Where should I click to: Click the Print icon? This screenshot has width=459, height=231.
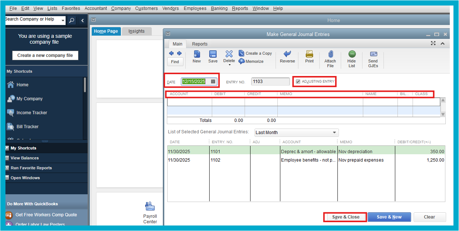pos(309,54)
